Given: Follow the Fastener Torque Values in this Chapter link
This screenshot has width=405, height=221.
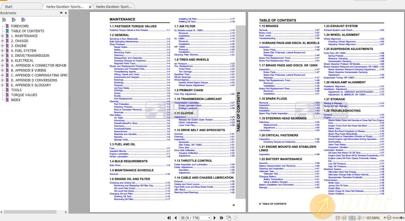Looking at the screenshot, I should point(140,30).
